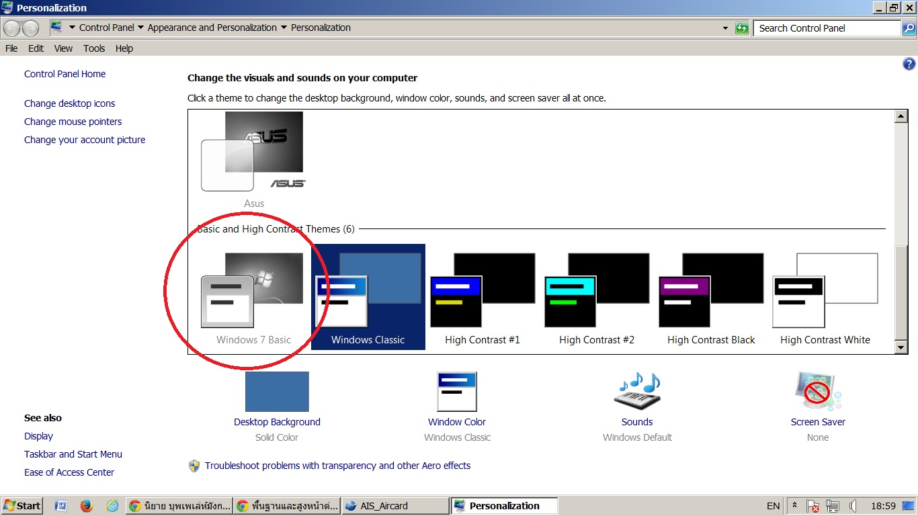Screen dimensions: 918x516
Task: Click the Control Panel icon in address bar
Action: click(x=56, y=28)
